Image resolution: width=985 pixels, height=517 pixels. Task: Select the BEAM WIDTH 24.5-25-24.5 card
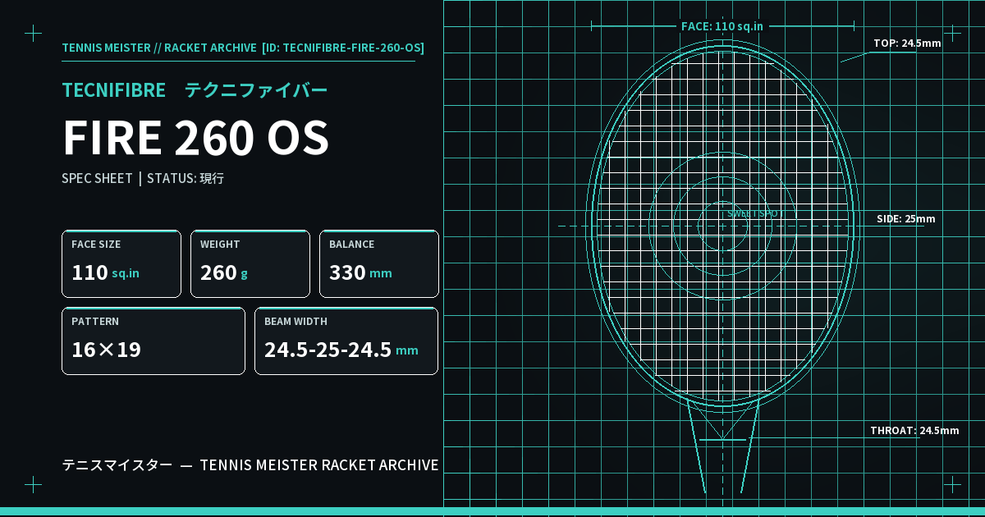346,341
